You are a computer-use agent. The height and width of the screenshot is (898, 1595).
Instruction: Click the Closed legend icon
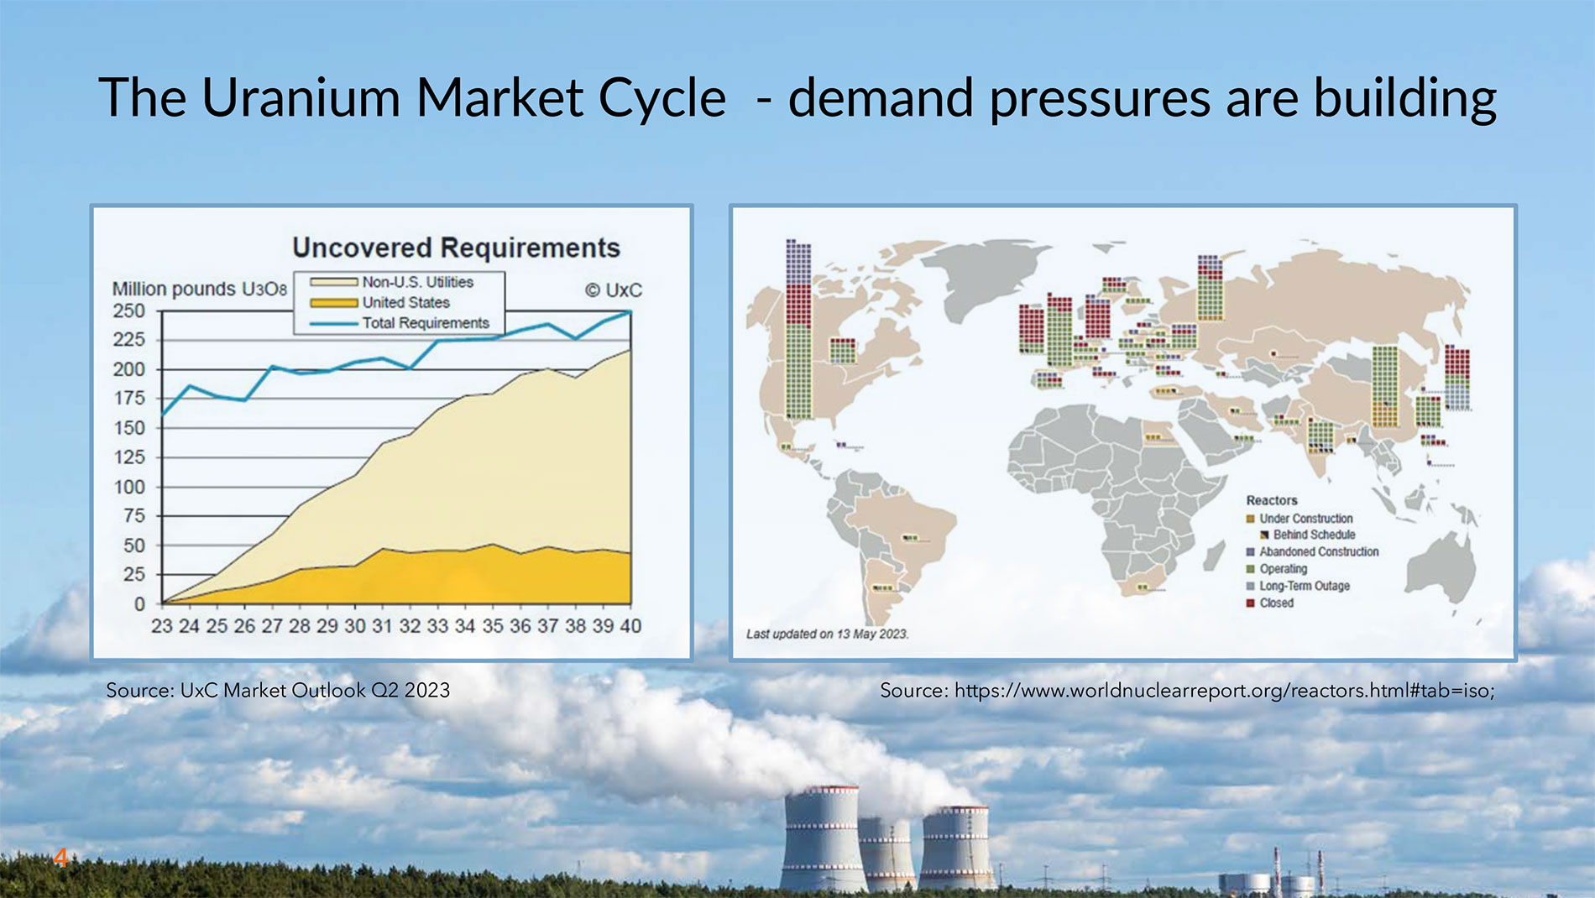click(x=1251, y=603)
